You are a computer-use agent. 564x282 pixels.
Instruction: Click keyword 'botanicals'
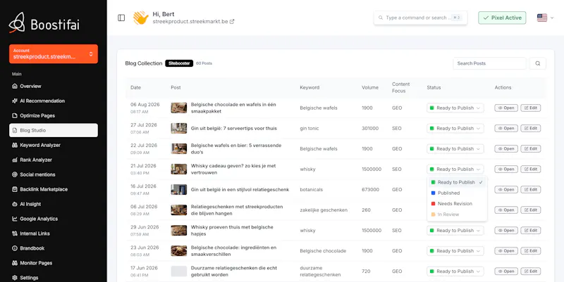311,190
